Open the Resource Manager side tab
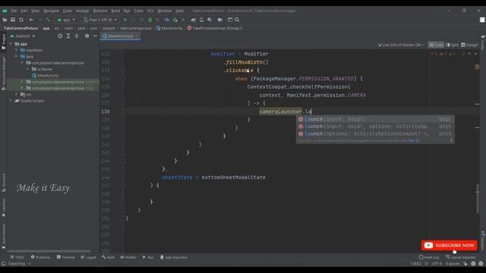 [3, 74]
